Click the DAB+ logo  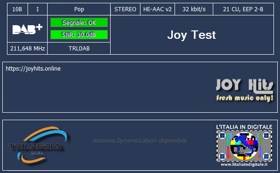pos(28,29)
